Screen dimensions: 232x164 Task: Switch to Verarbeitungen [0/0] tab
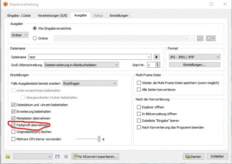pos(52,16)
